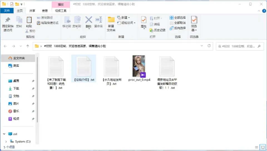This screenshot has width=267, height=151.
Task: Click Select all in the ribbon
Action: tap(178, 18)
